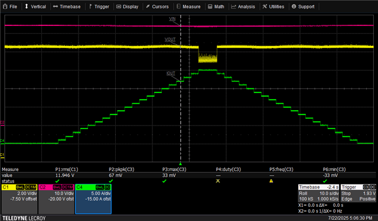This screenshot has height=221, width=378.
Task: Open P1:rms(C1) measurement setup
Action: [x=67, y=170]
